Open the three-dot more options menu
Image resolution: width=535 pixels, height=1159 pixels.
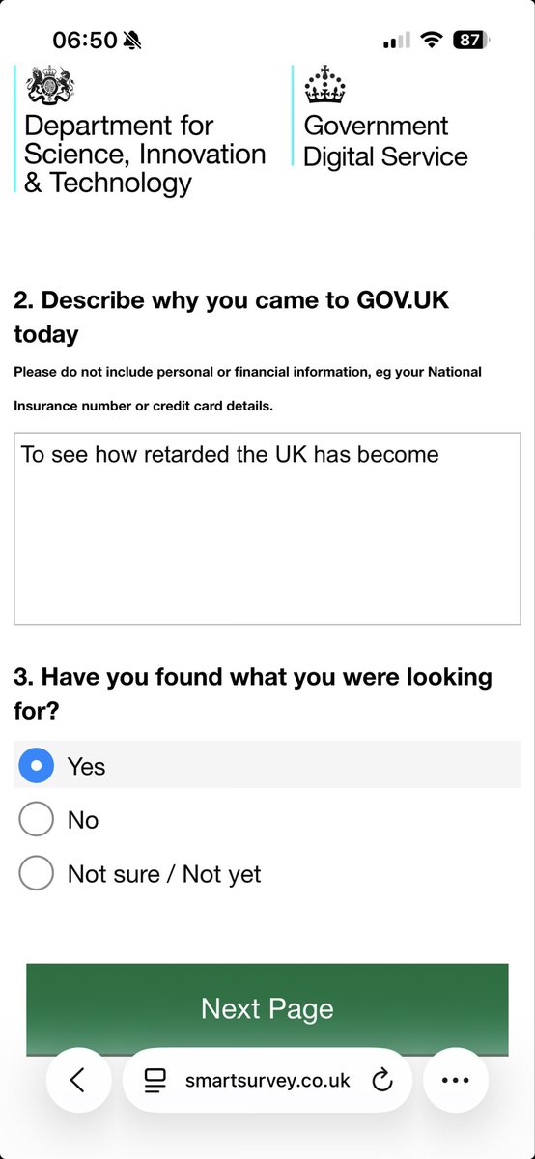point(455,1081)
